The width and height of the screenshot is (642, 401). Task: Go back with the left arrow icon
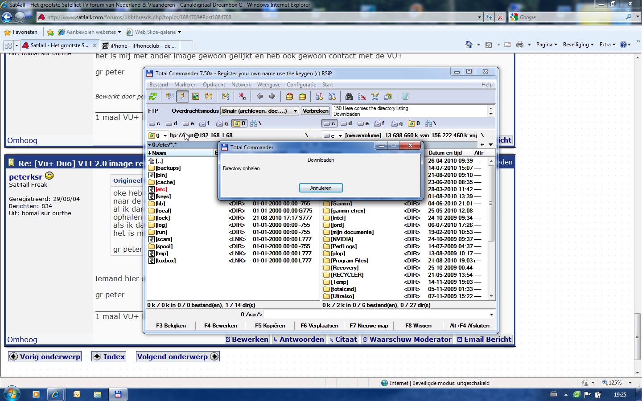(x=259, y=96)
